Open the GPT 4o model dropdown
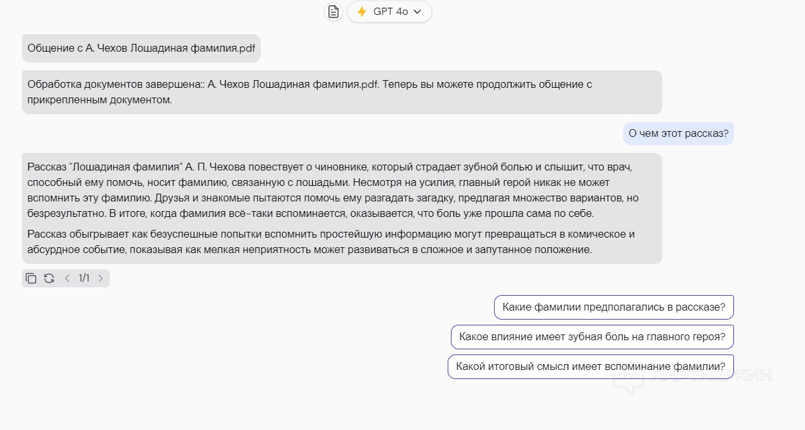Viewport: 805px width, 430px height. pyautogui.click(x=390, y=12)
